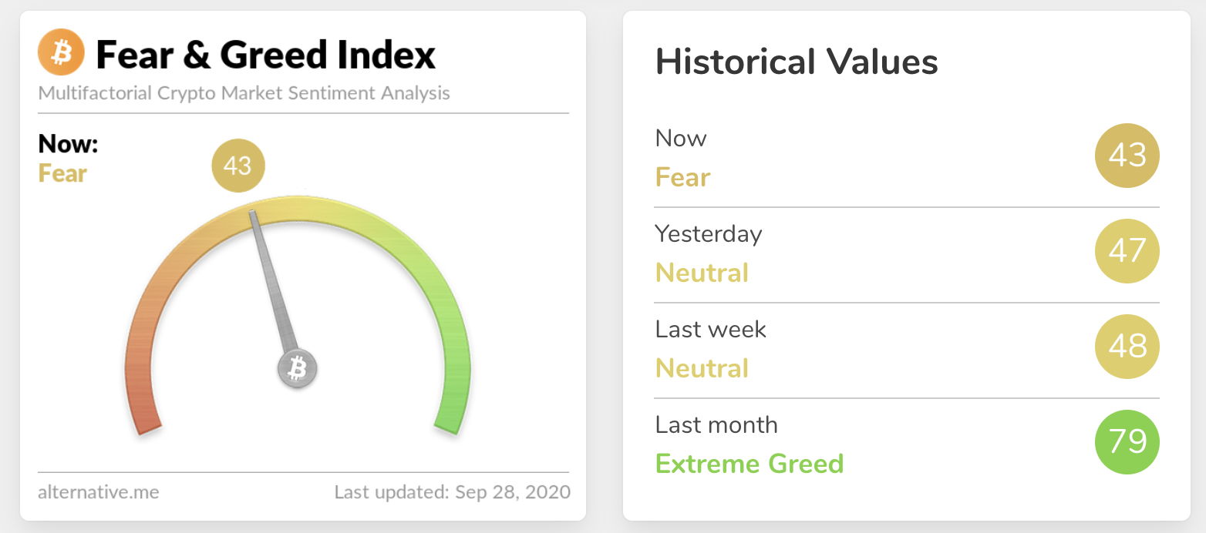Image resolution: width=1206 pixels, height=533 pixels.
Task: Click the Last updated Sep 28, 2020 text
Action: coord(453,492)
